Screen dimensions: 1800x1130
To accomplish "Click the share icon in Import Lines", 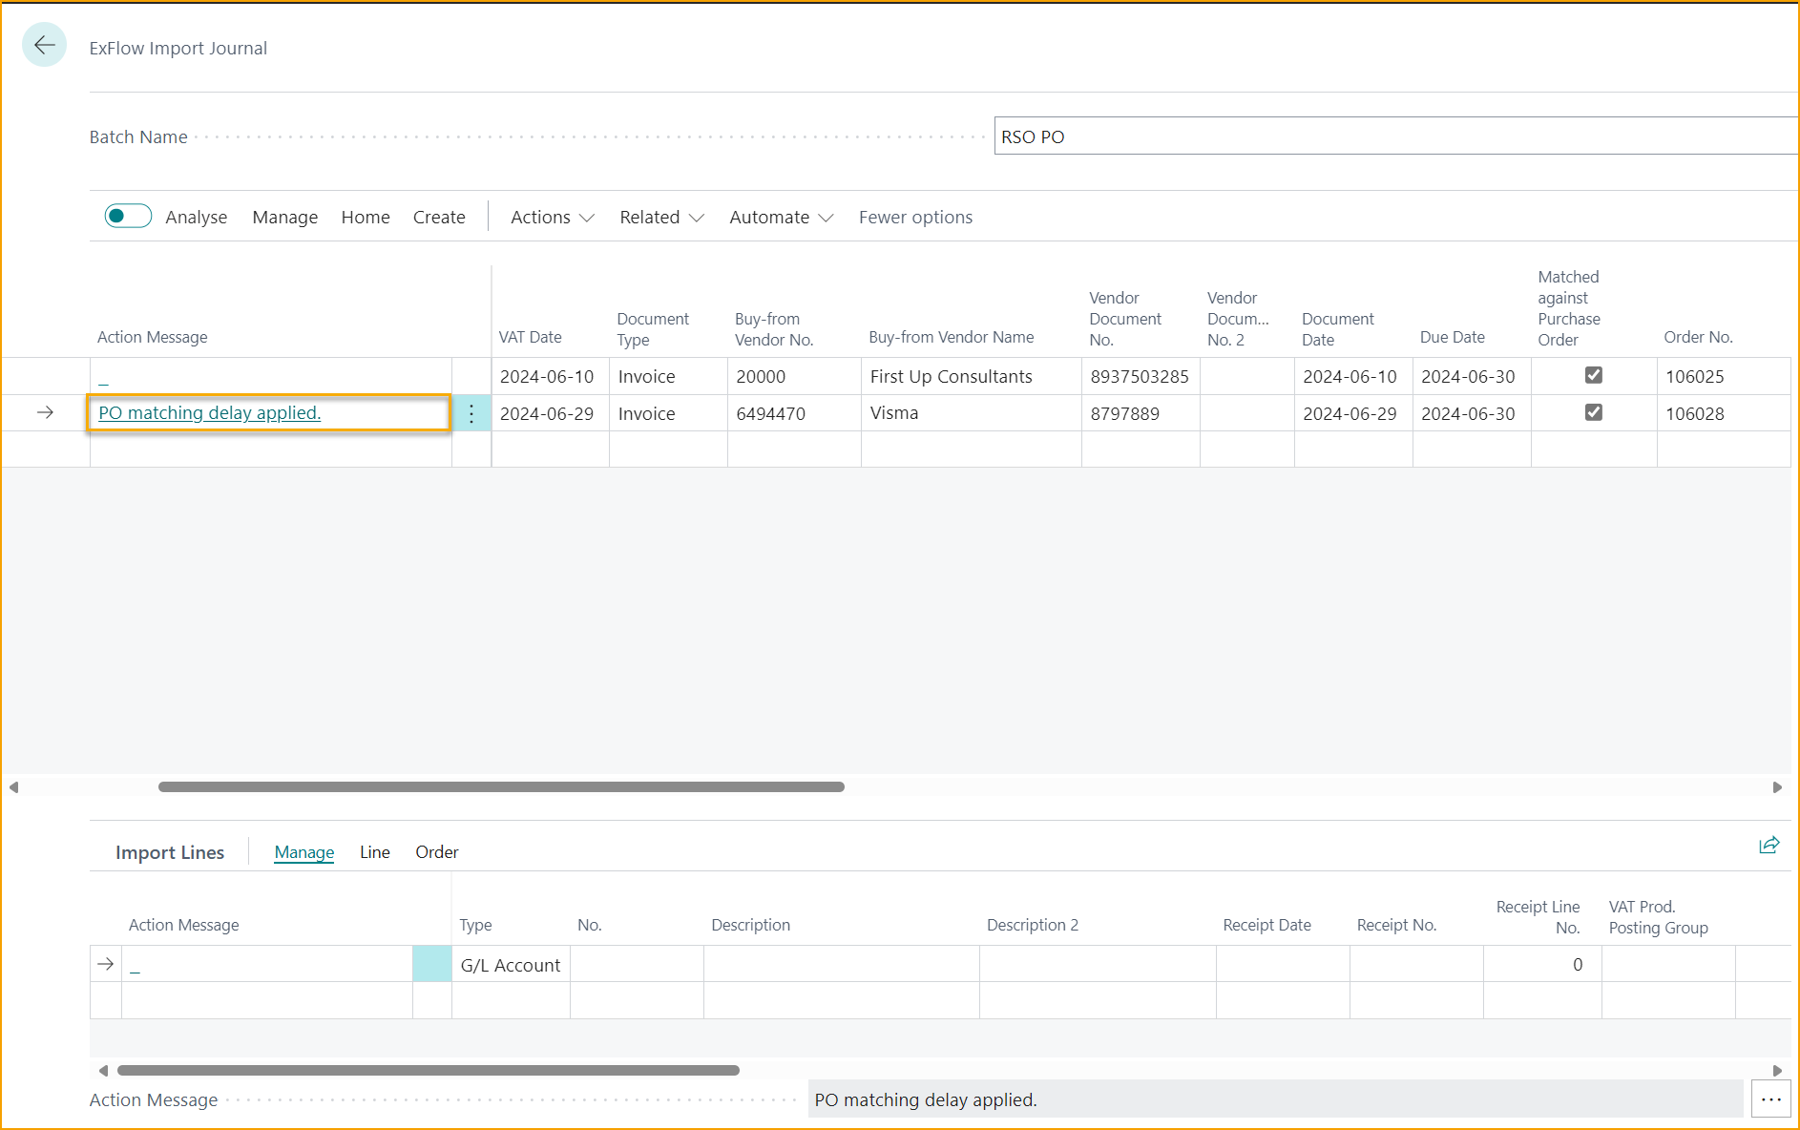I will click(x=1769, y=846).
